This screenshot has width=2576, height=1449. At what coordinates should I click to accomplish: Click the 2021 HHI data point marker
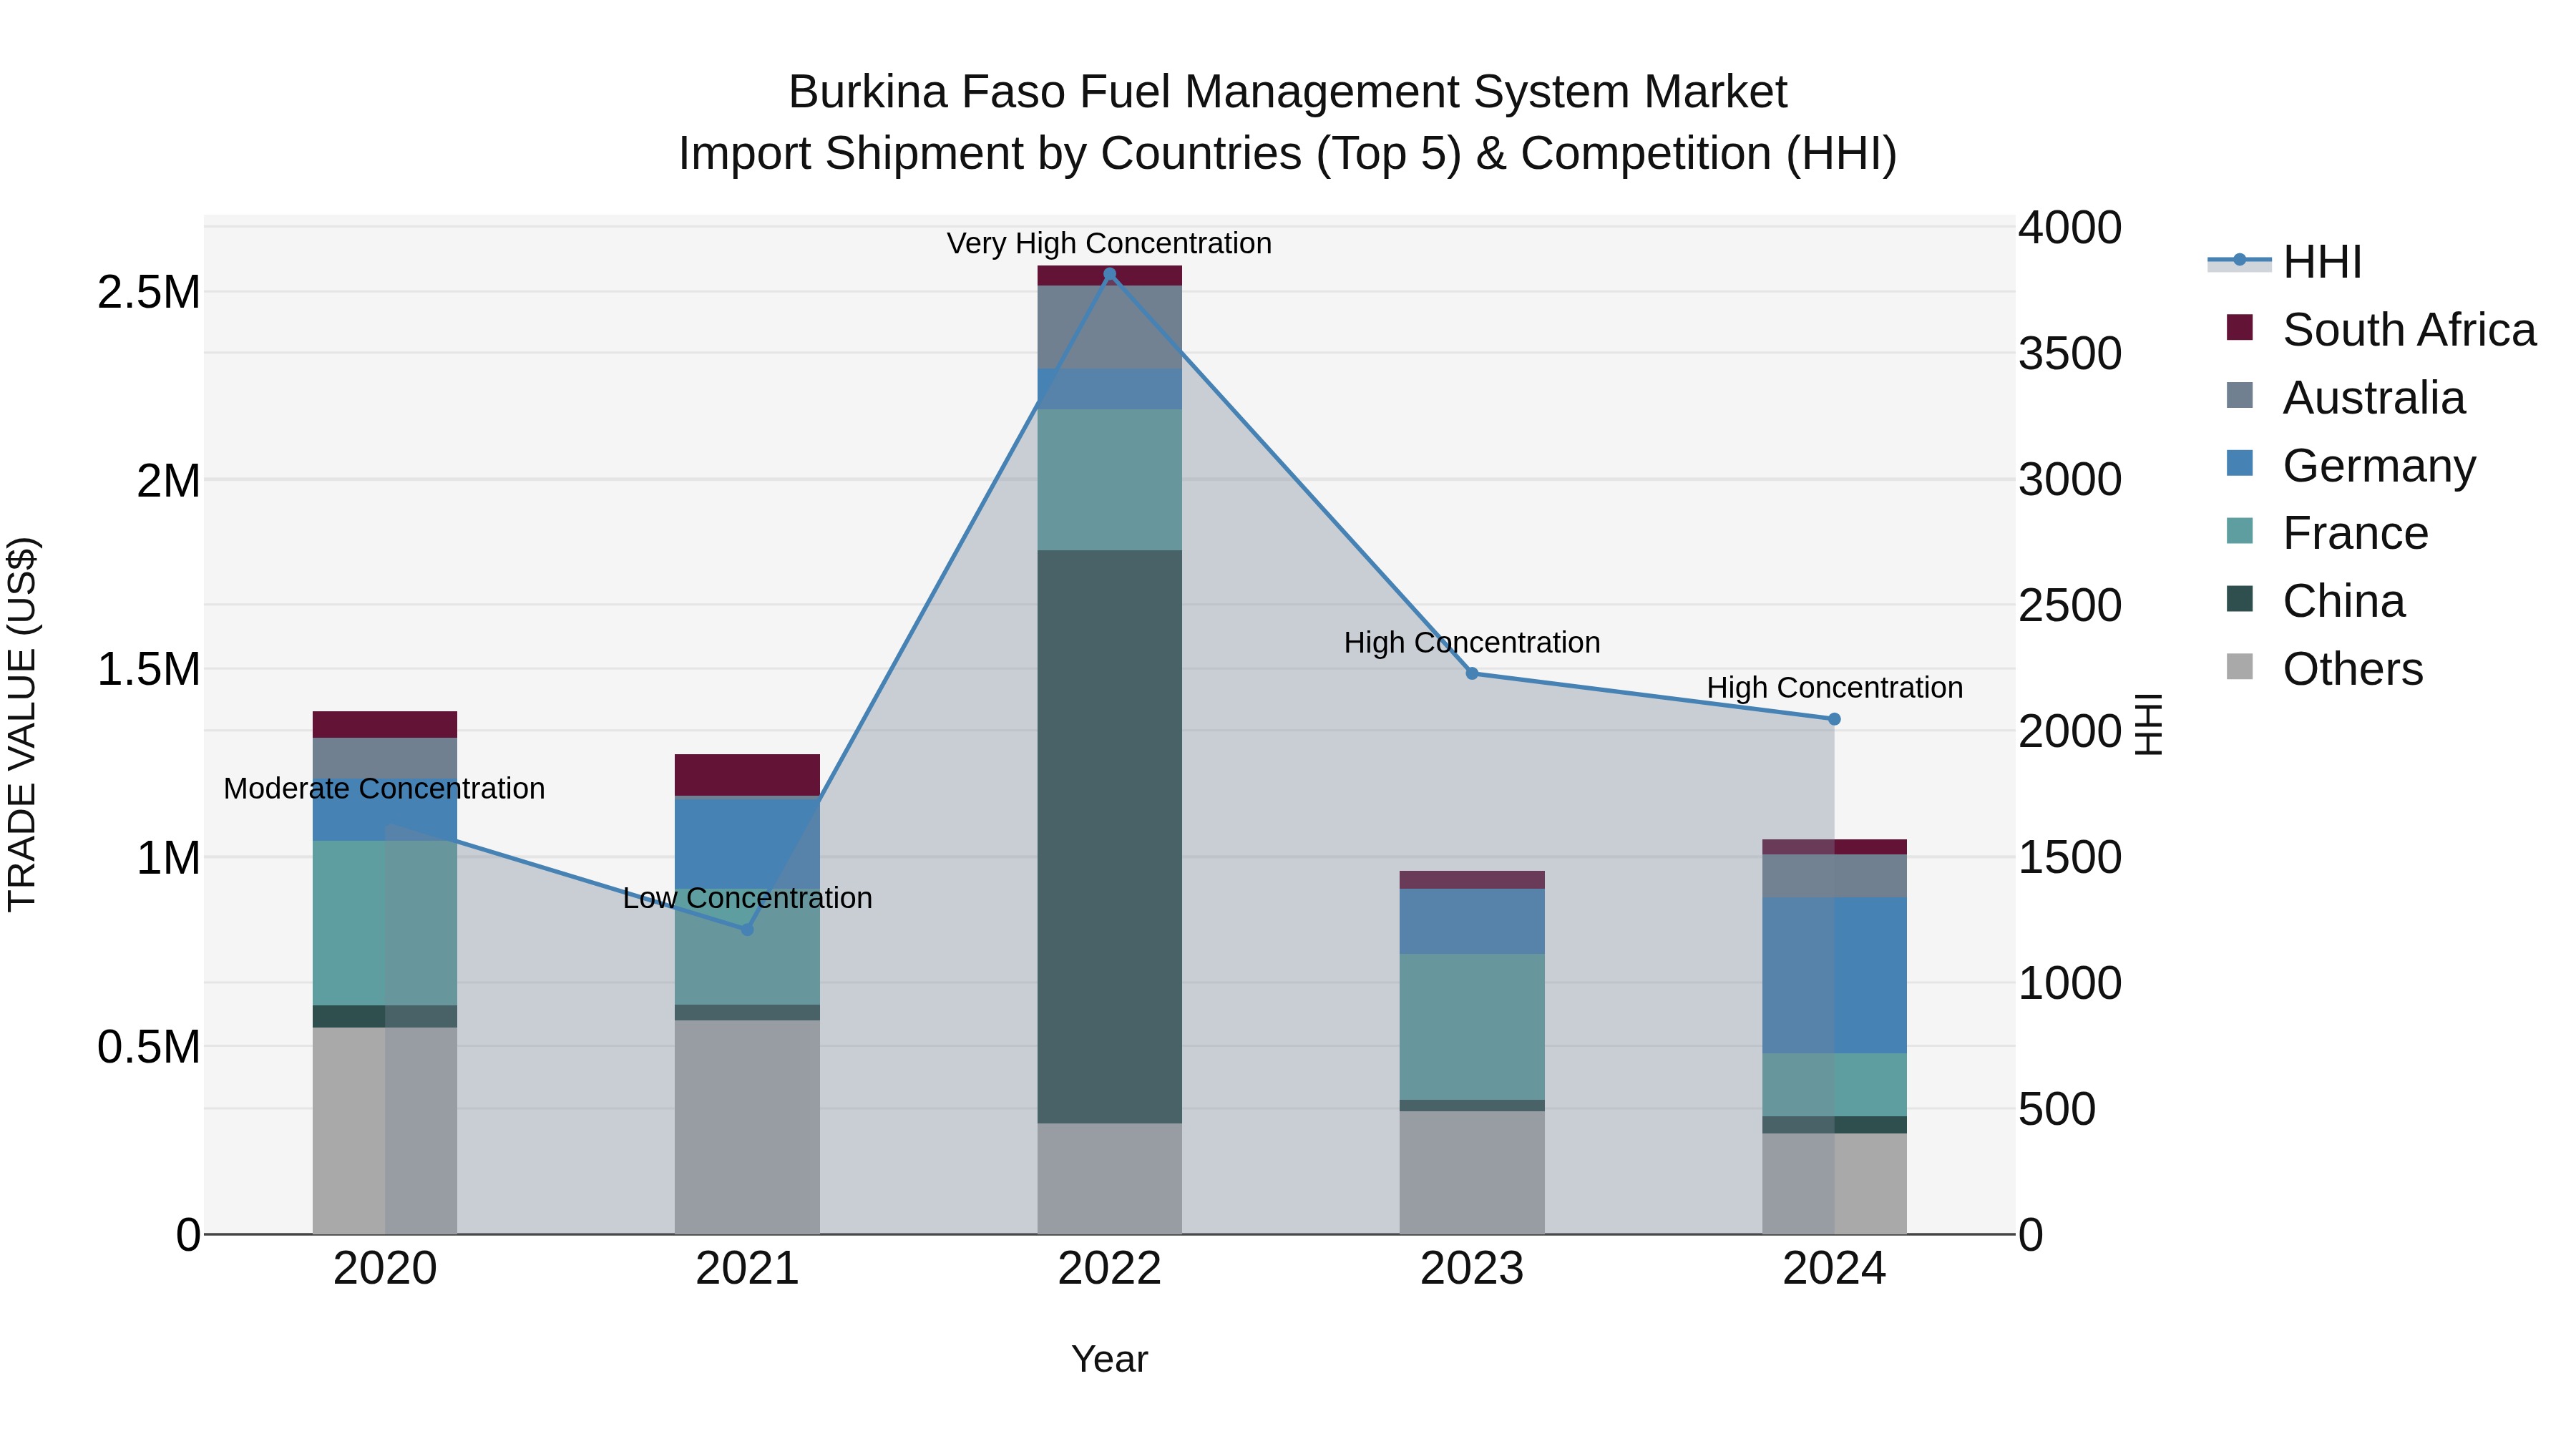(x=747, y=929)
